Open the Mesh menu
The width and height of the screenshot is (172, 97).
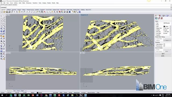(x=24, y=3)
